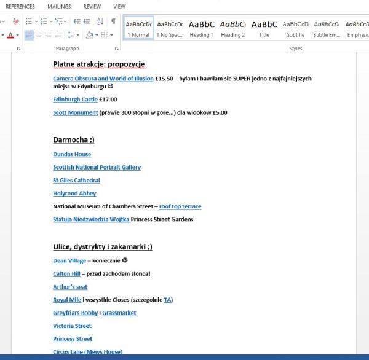Open the Calton Hill hyperlink
This screenshot has width=369, height=360.
click(66, 274)
